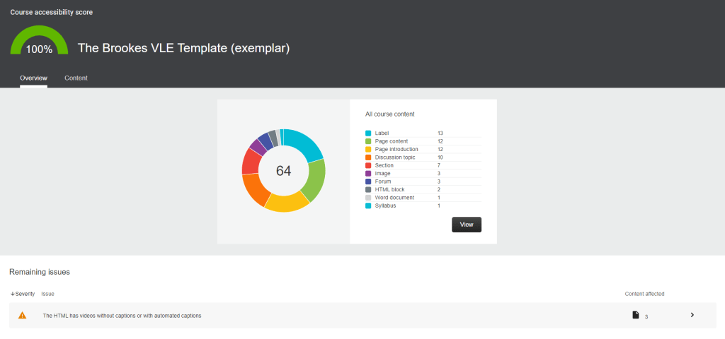Image resolution: width=725 pixels, height=339 pixels.
Task: Click the 'Syllabus' legend entry
Action: click(x=386, y=206)
